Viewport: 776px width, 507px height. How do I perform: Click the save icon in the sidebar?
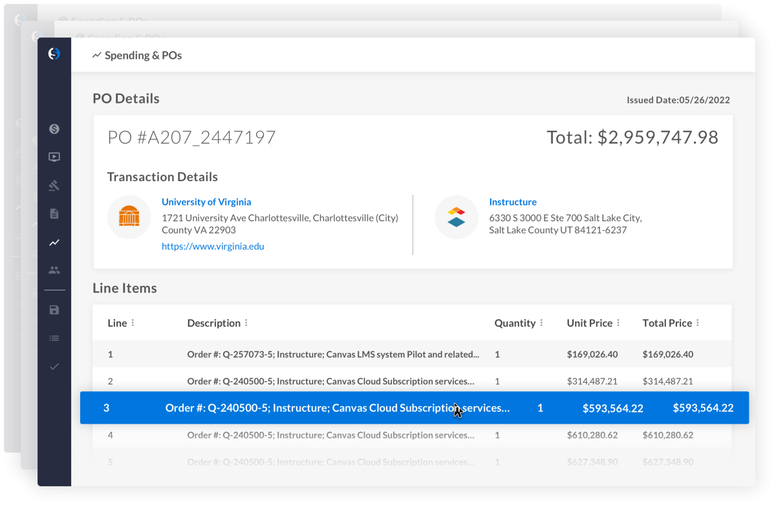click(x=54, y=310)
